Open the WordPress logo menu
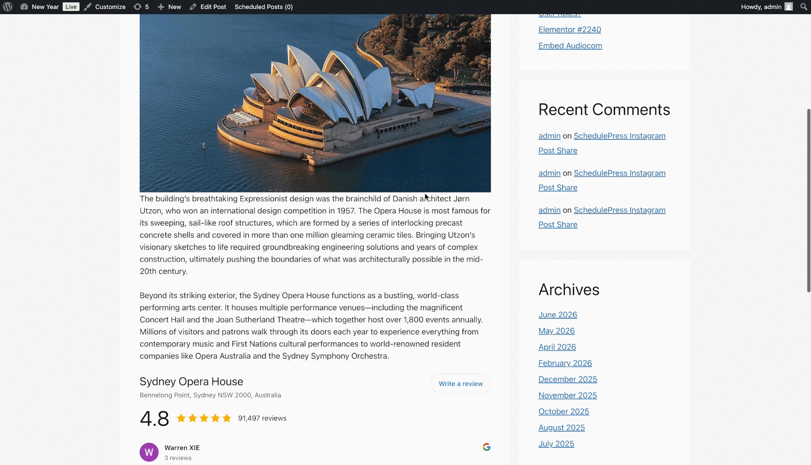 pyautogui.click(x=8, y=7)
